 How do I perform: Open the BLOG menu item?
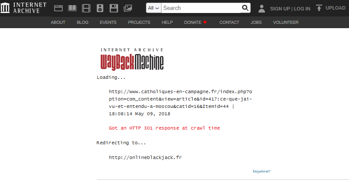[x=83, y=22]
